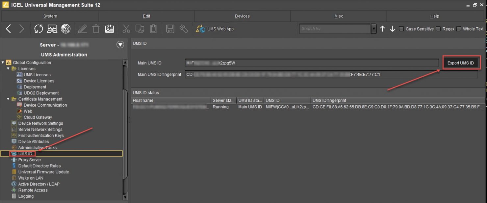
Task: Select the scan network icon in the toolbar
Action: click(x=66, y=29)
